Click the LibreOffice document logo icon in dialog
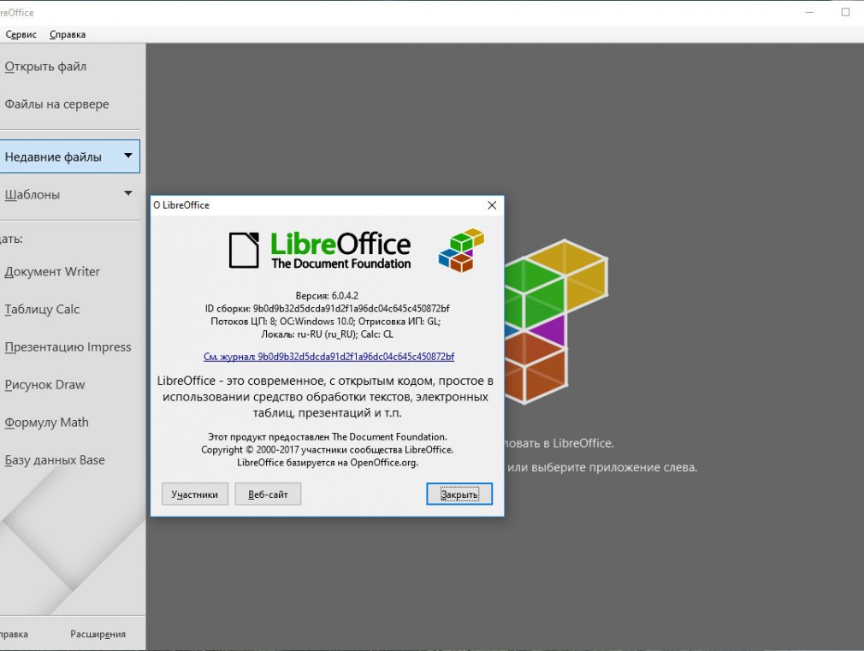The image size is (864, 651). [x=244, y=251]
